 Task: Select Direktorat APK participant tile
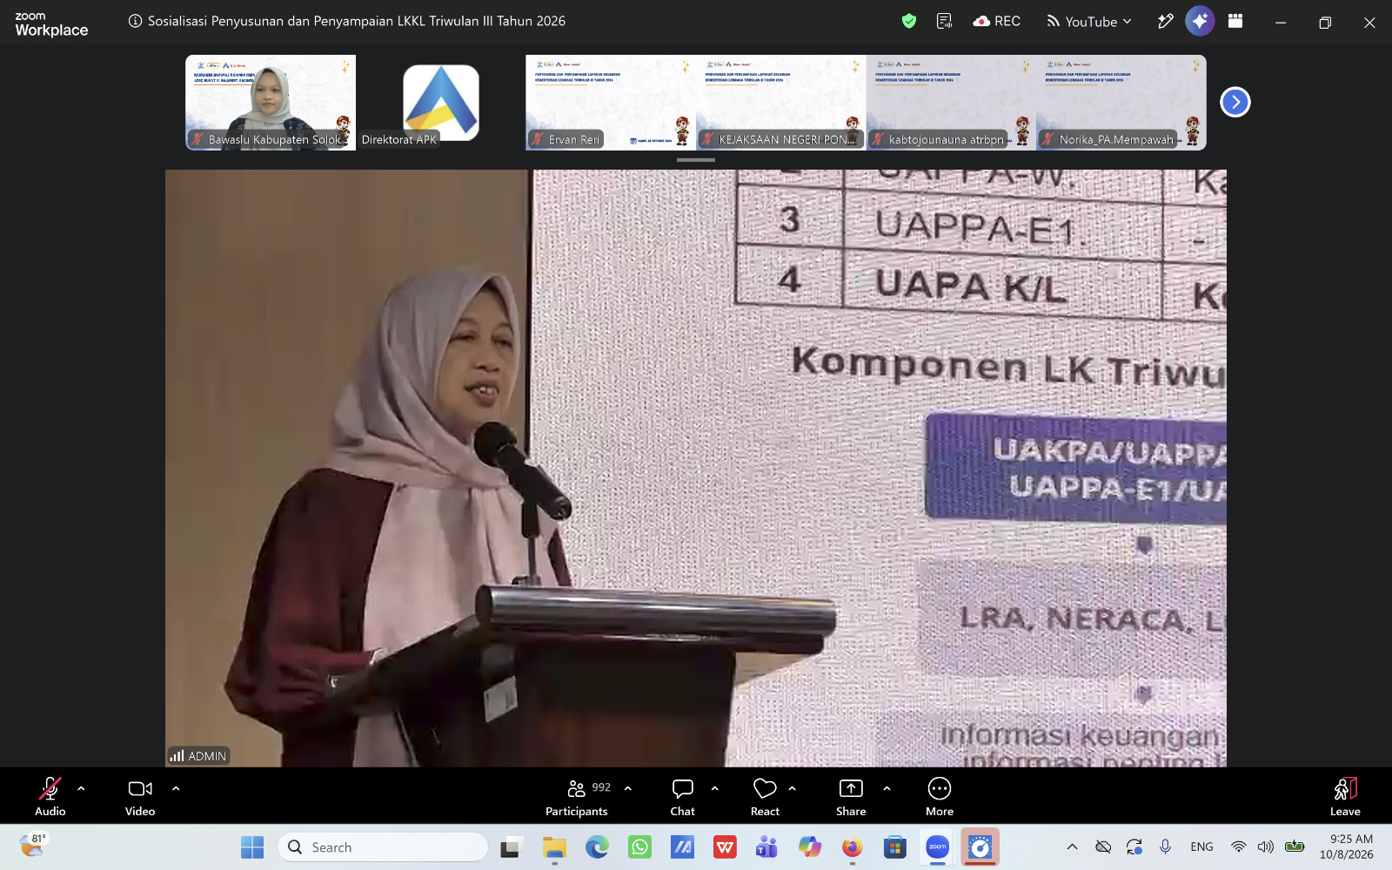441,103
